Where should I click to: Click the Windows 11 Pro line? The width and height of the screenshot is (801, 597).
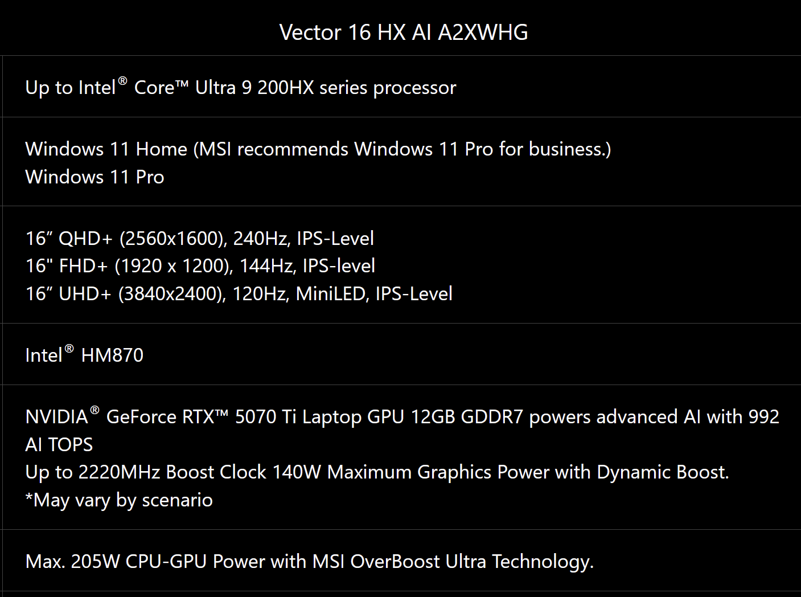coord(95,177)
